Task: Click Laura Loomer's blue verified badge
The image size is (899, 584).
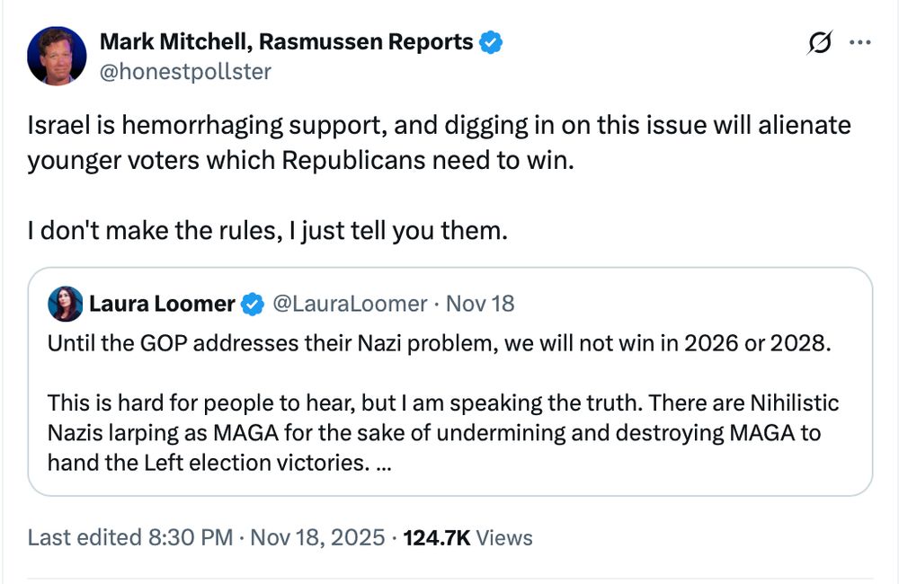Action: (251, 304)
